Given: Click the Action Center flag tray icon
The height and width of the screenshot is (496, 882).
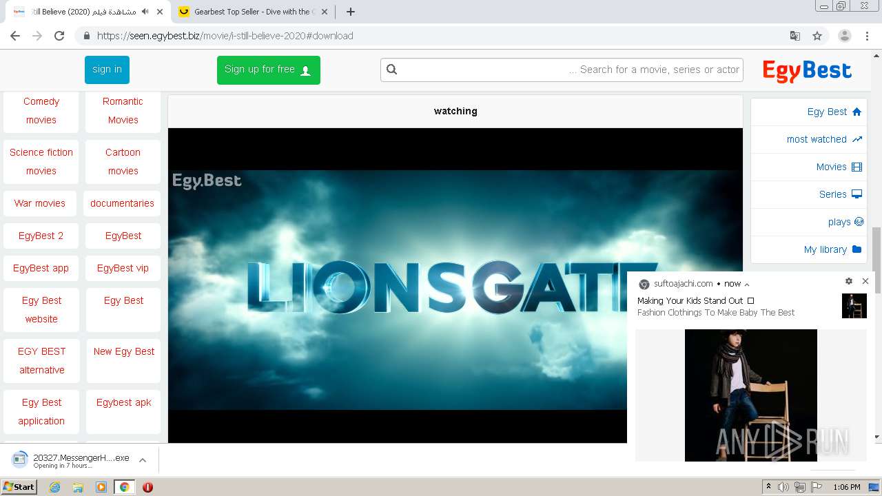Looking at the screenshot, I should [817, 487].
